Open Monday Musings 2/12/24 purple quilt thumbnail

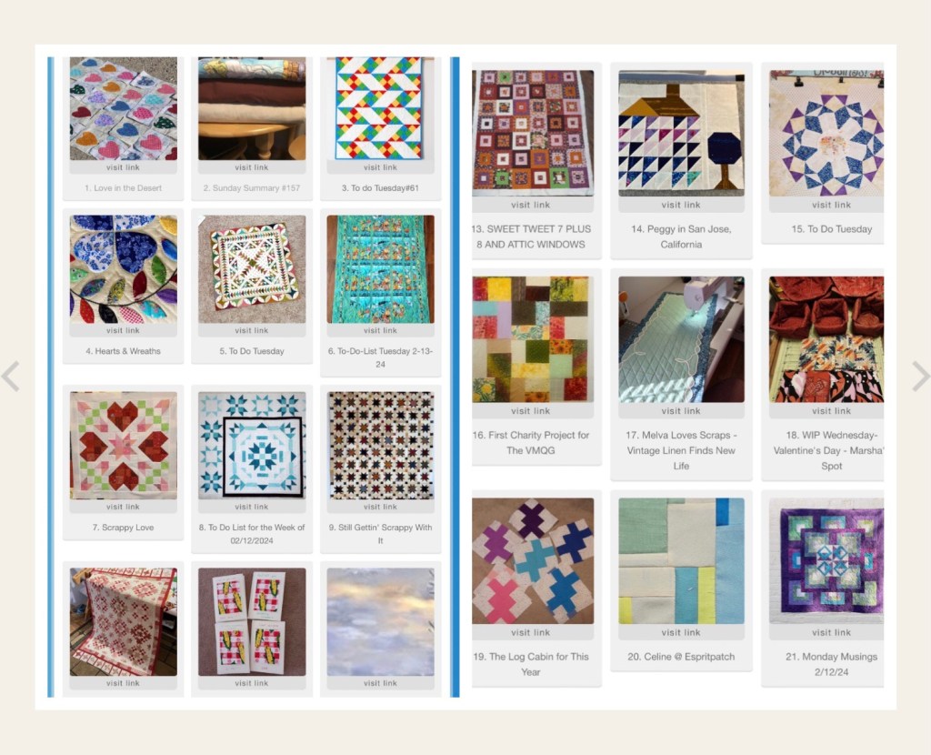[x=826, y=560]
